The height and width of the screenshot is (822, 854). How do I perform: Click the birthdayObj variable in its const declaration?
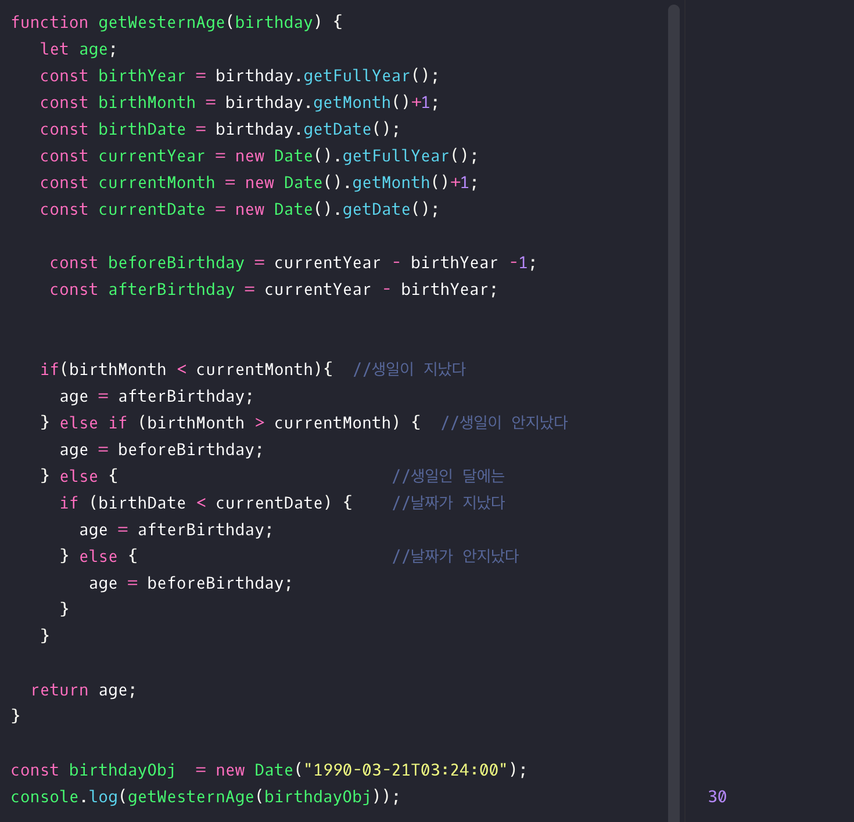(x=122, y=770)
